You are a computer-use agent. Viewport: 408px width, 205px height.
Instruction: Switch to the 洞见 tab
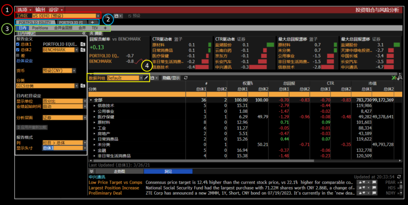168,172
